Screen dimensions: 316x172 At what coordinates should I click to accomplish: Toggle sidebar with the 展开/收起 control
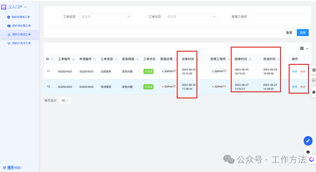click(x=12, y=167)
